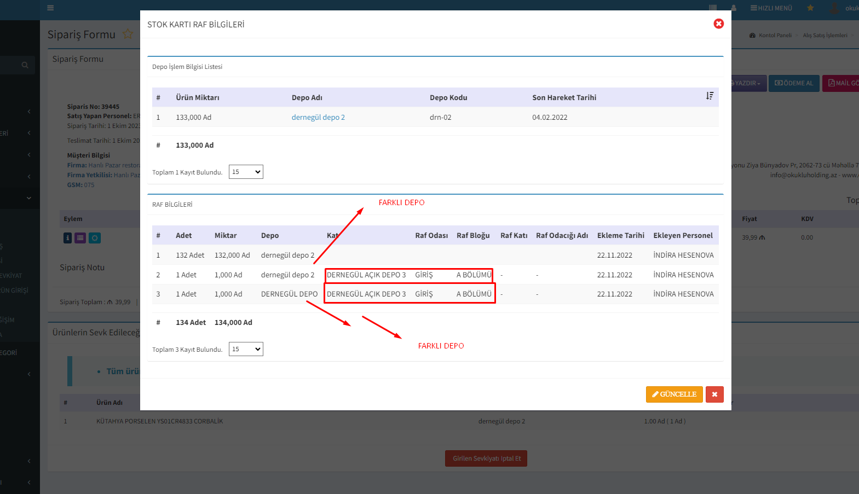
Task: Close the Stok Kartı Raf Bilgileri dialog
Action: pyautogui.click(x=718, y=24)
